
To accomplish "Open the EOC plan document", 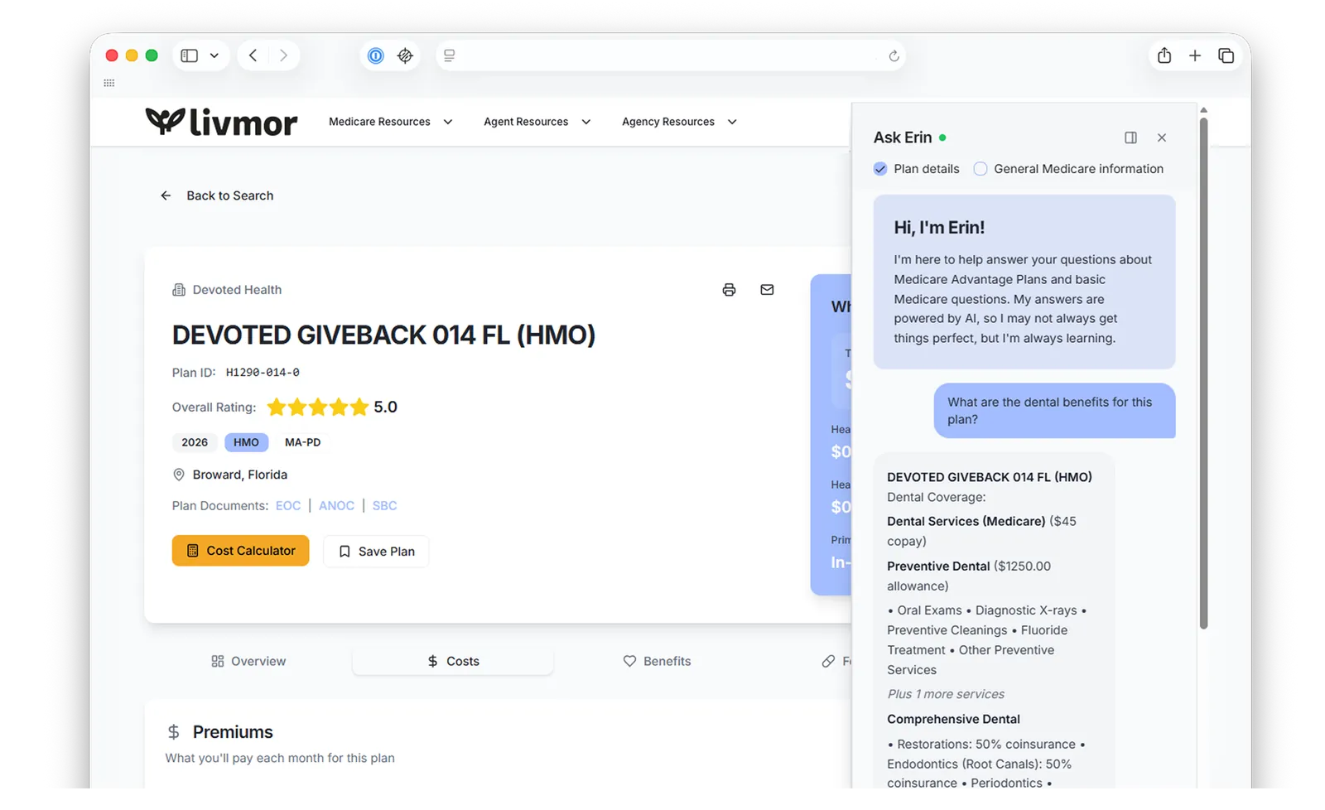I will 288,505.
